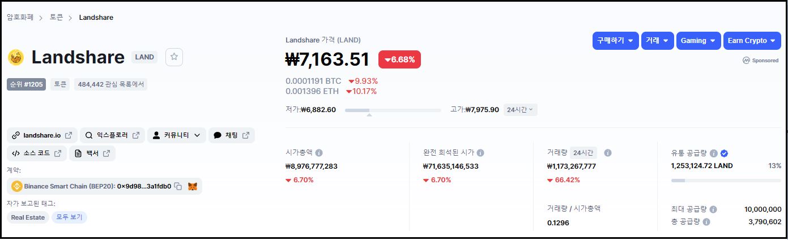The height and width of the screenshot is (240, 788).
Task: Click the info icon beside 최대 공급량
Action: click(x=713, y=209)
